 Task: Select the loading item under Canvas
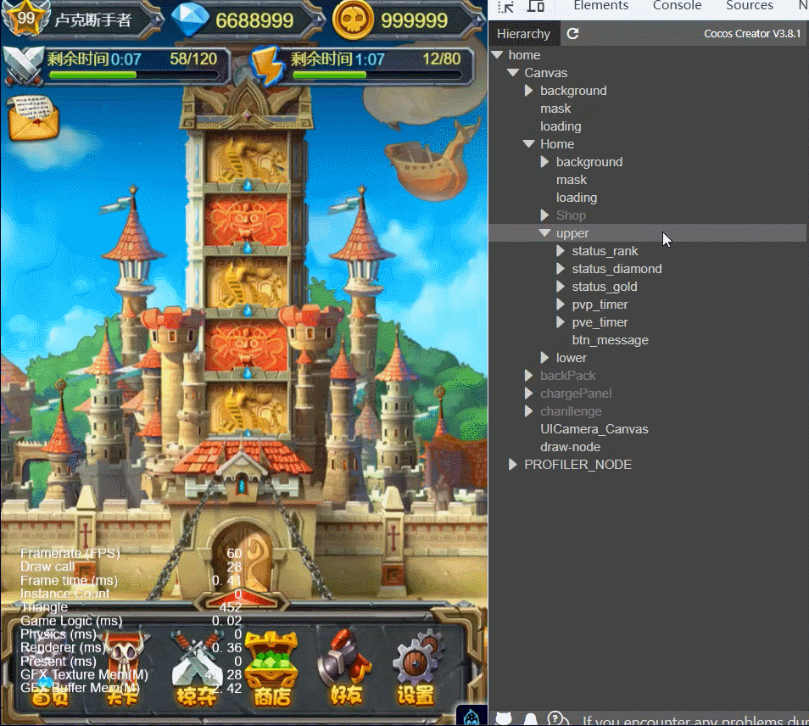coord(561,126)
